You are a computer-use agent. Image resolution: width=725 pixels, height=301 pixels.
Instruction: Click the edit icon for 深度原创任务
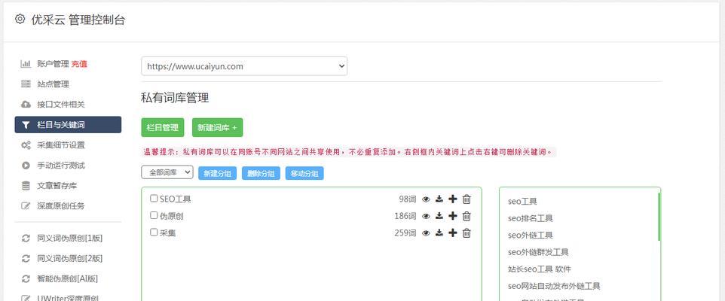pyautogui.click(x=26, y=206)
